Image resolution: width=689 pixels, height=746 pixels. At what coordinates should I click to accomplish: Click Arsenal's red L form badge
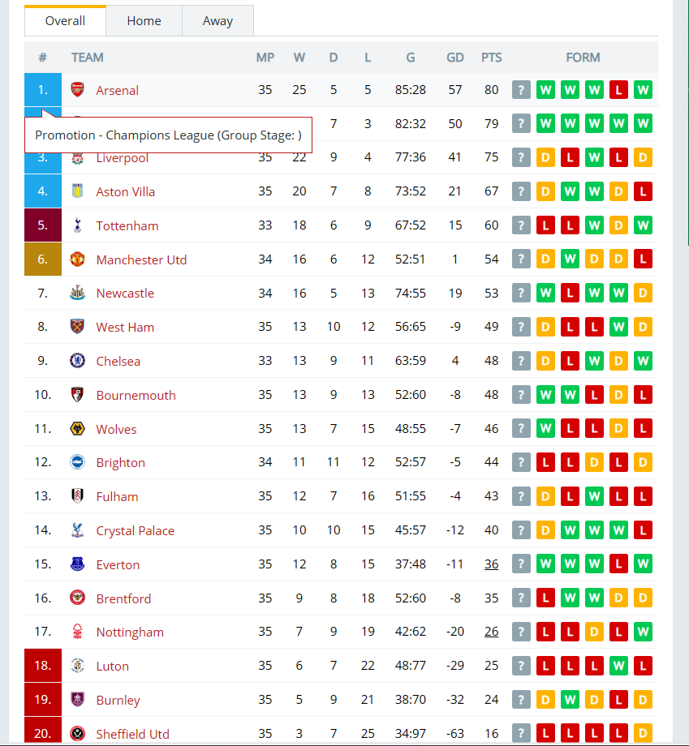tap(618, 90)
